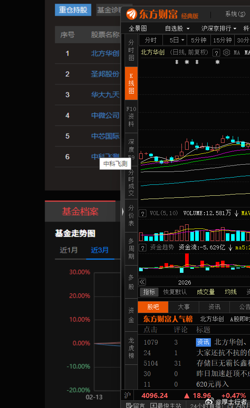Open the 全景图 menu item
This screenshot has width=250, height=408.
(x=138, y=28)
